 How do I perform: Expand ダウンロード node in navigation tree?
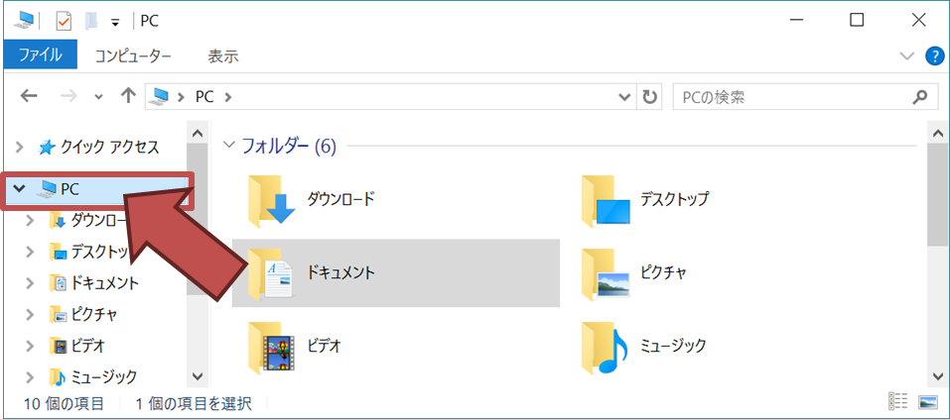[31, 221]
